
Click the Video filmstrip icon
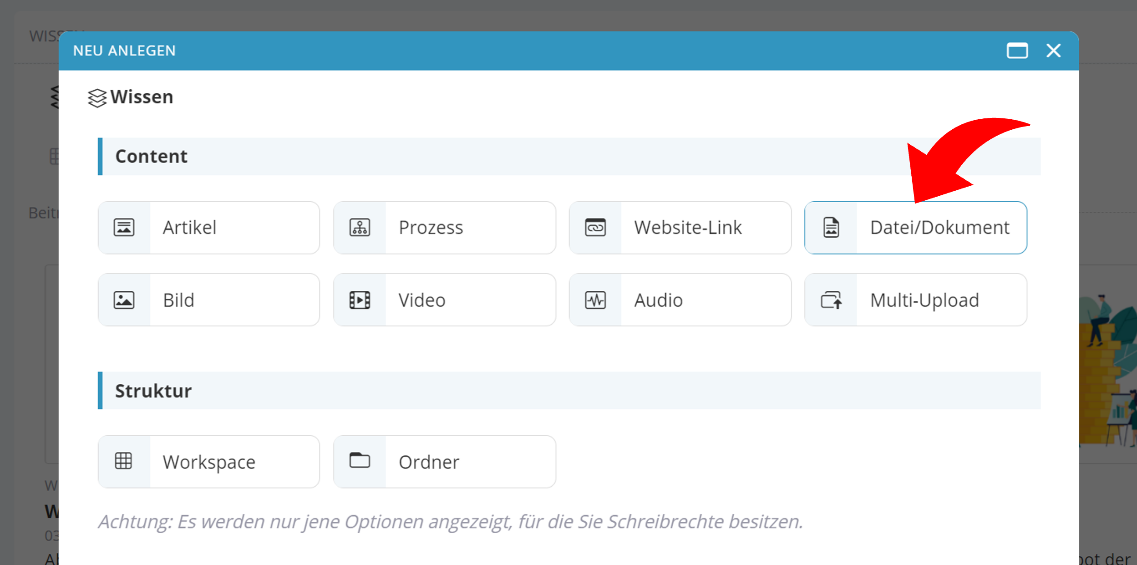[x=360, y=300]
